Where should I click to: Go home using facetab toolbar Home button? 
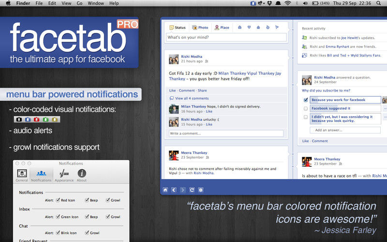(165, 190)
